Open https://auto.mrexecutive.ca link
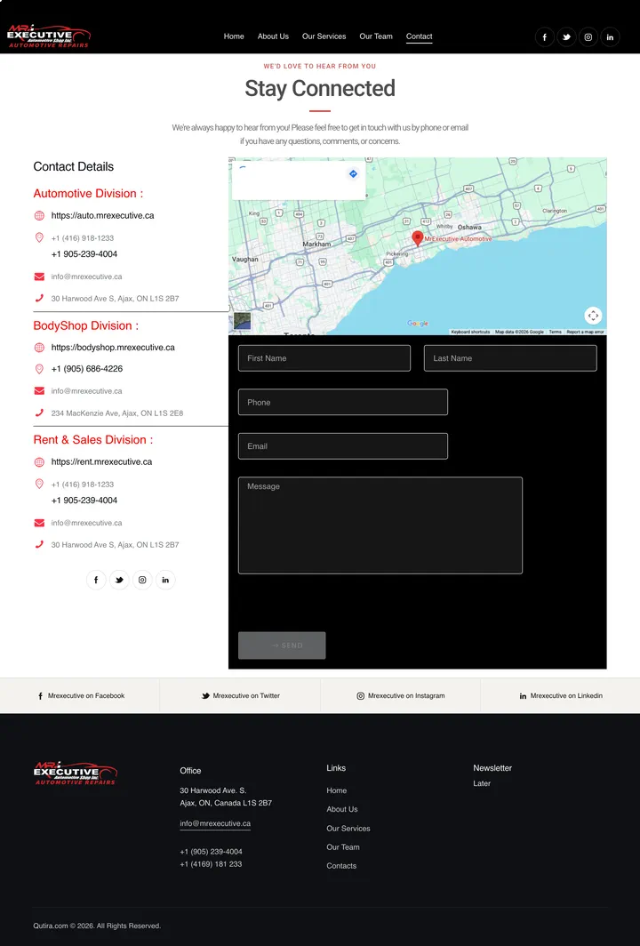This screenshot has height=946, width=640. pos(102,215)
